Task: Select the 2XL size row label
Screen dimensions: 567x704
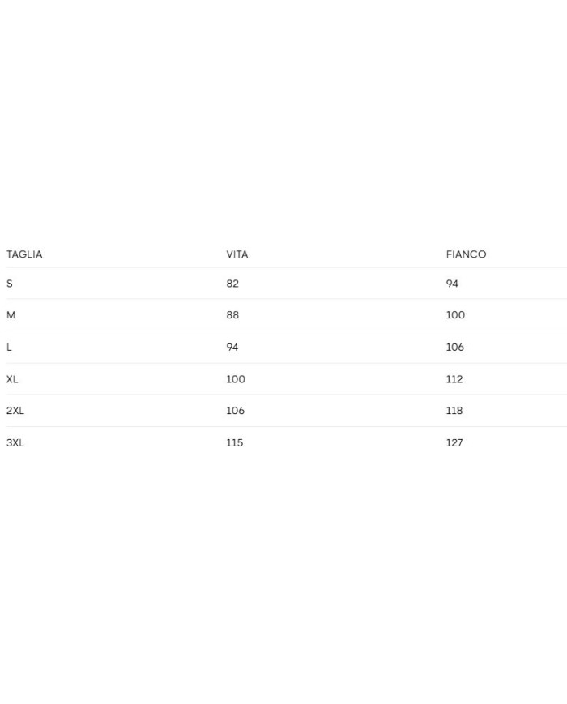Action: click(15, 411)
